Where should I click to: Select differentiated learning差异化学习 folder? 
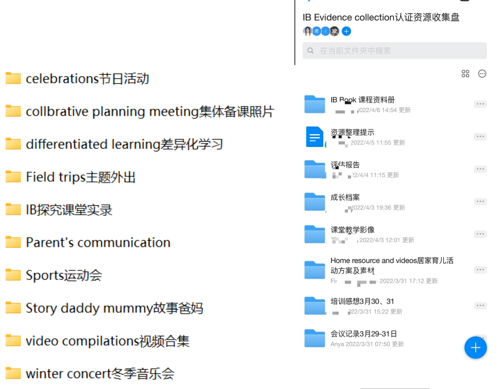124,144
